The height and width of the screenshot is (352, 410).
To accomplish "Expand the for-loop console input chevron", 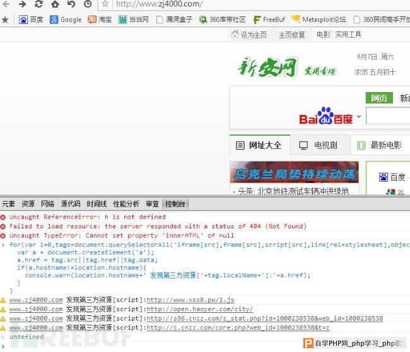I will coord(3,245).
